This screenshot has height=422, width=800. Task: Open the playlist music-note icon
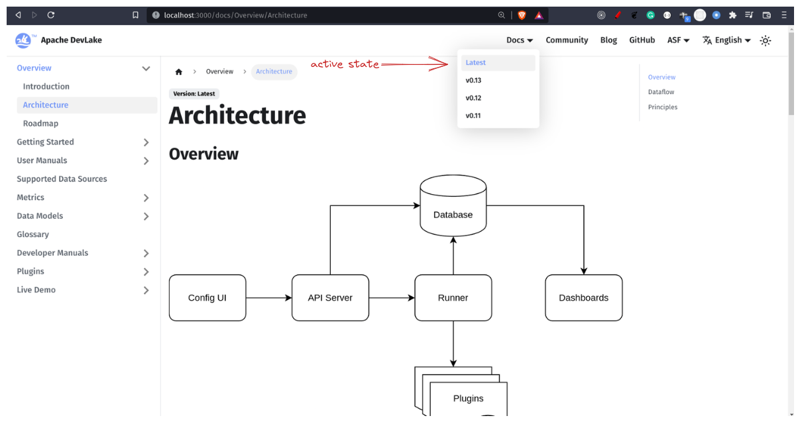(x=750, y=15)
